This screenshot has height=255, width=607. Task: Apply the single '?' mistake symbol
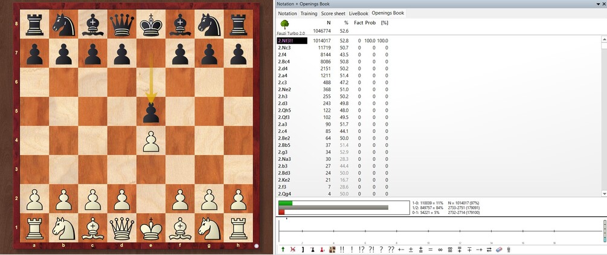click(381, 250)
